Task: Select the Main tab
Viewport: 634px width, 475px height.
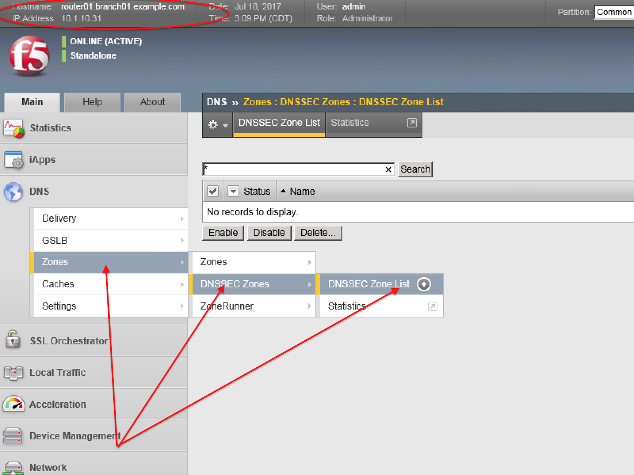Action: click(x=32, y=102)
